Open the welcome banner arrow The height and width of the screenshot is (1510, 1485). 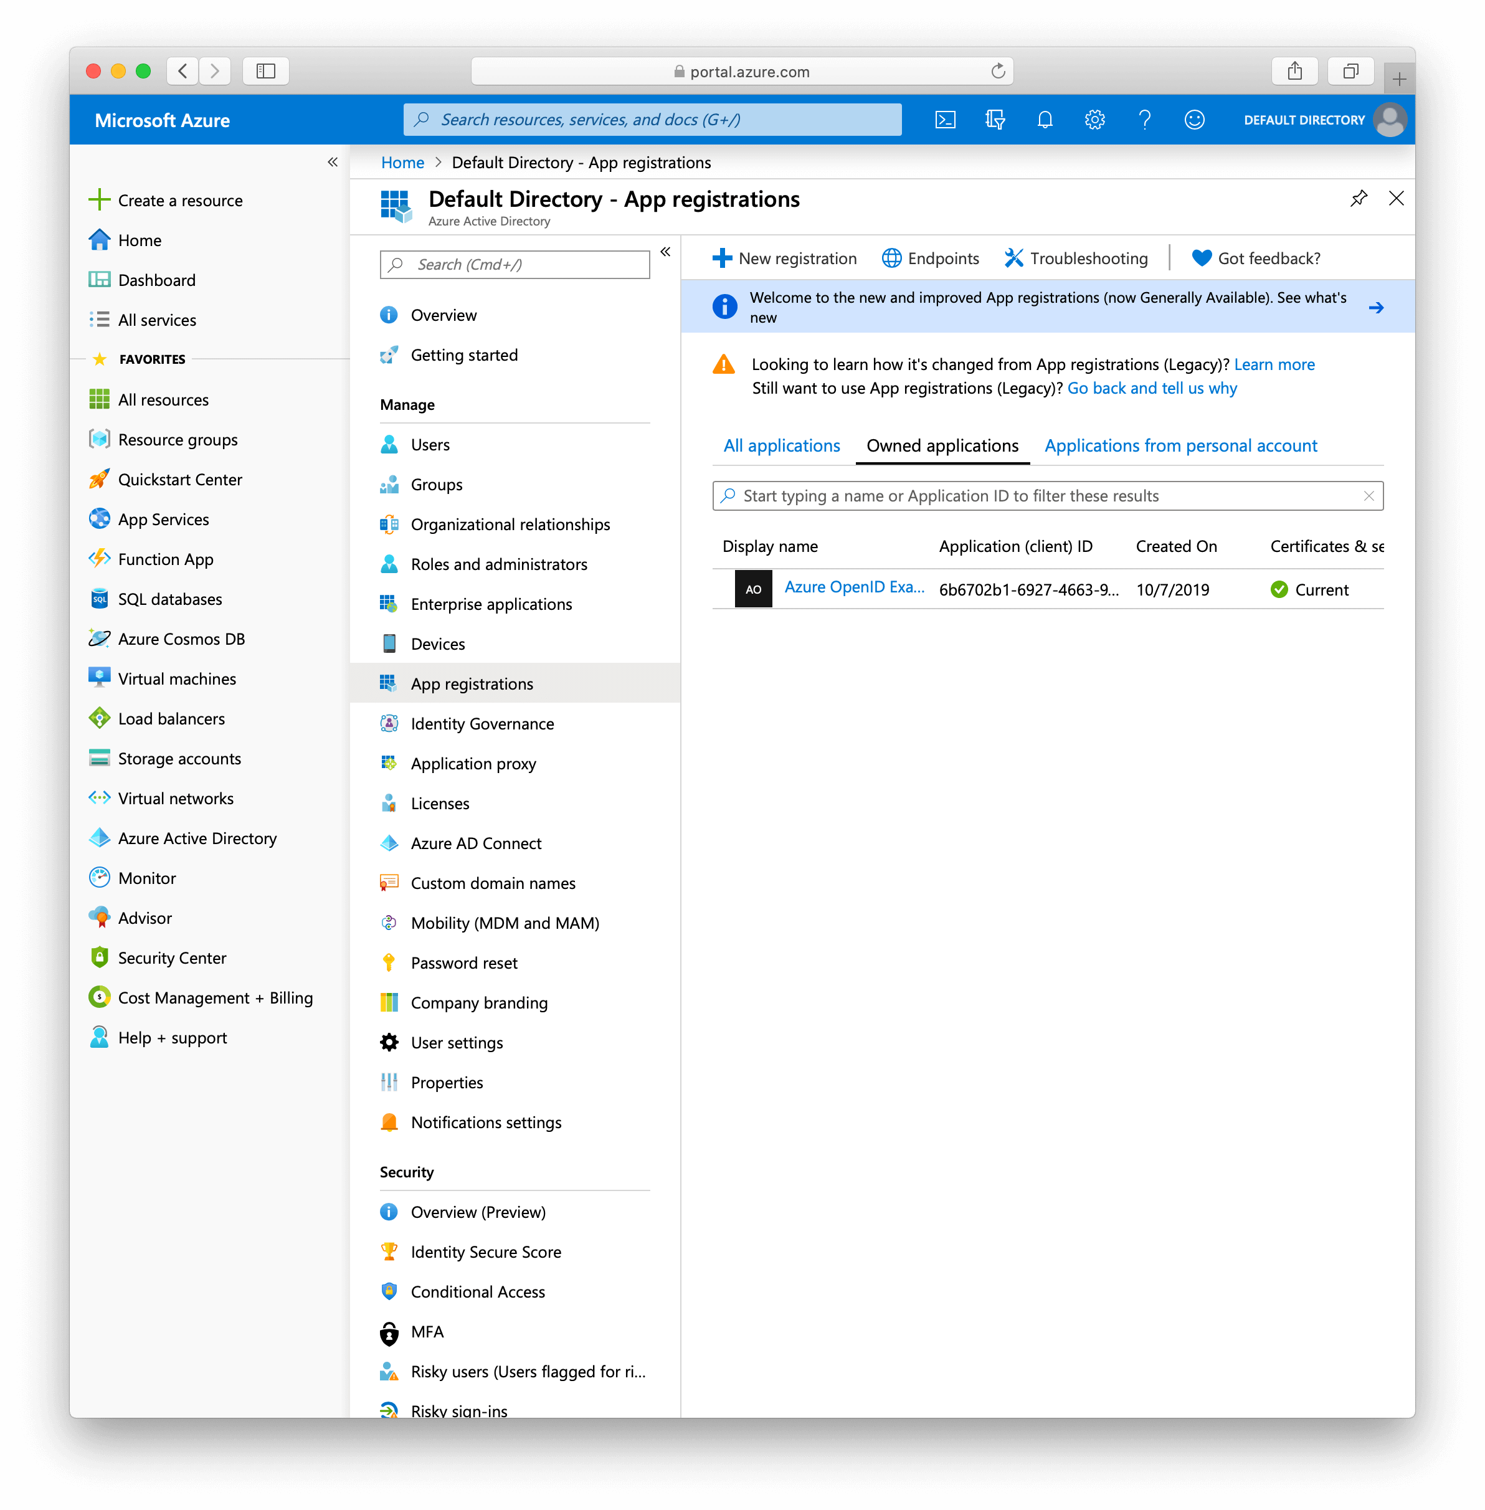point(1376,307)
